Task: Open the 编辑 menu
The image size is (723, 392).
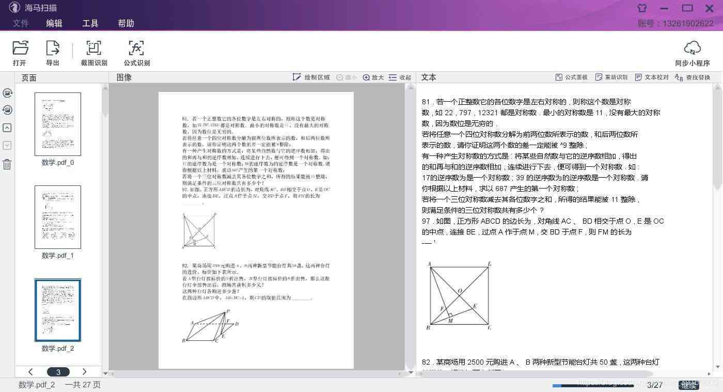Action: [x=54, y=23]
